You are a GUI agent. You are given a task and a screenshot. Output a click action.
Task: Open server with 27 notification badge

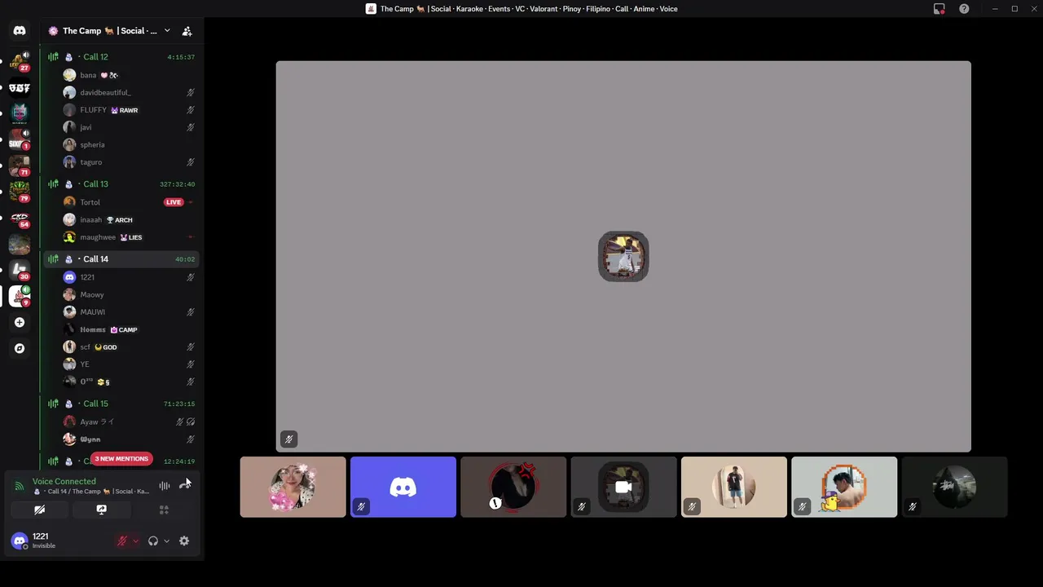(x=20, y=61)
